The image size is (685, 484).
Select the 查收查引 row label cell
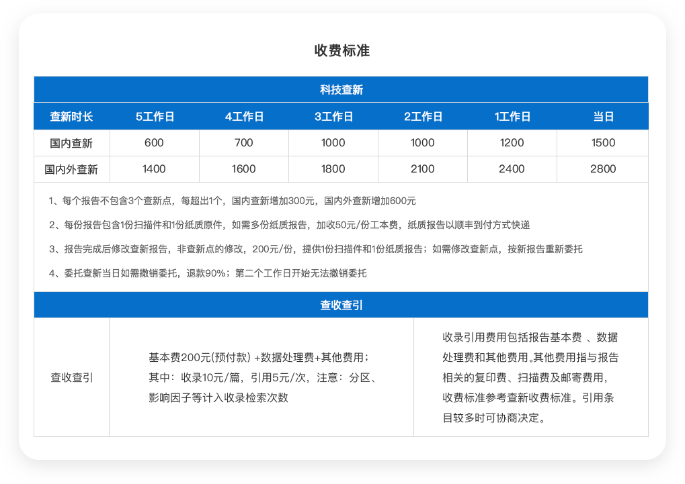72,377
